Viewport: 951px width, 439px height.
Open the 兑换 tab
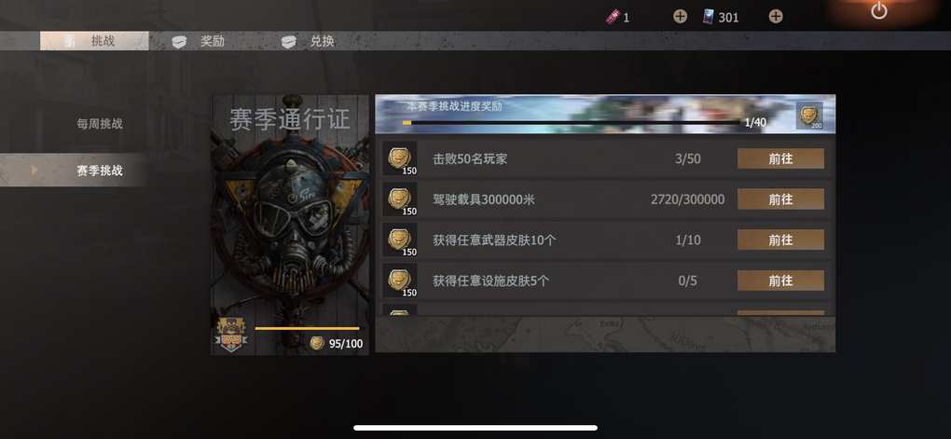click(308, 41)
